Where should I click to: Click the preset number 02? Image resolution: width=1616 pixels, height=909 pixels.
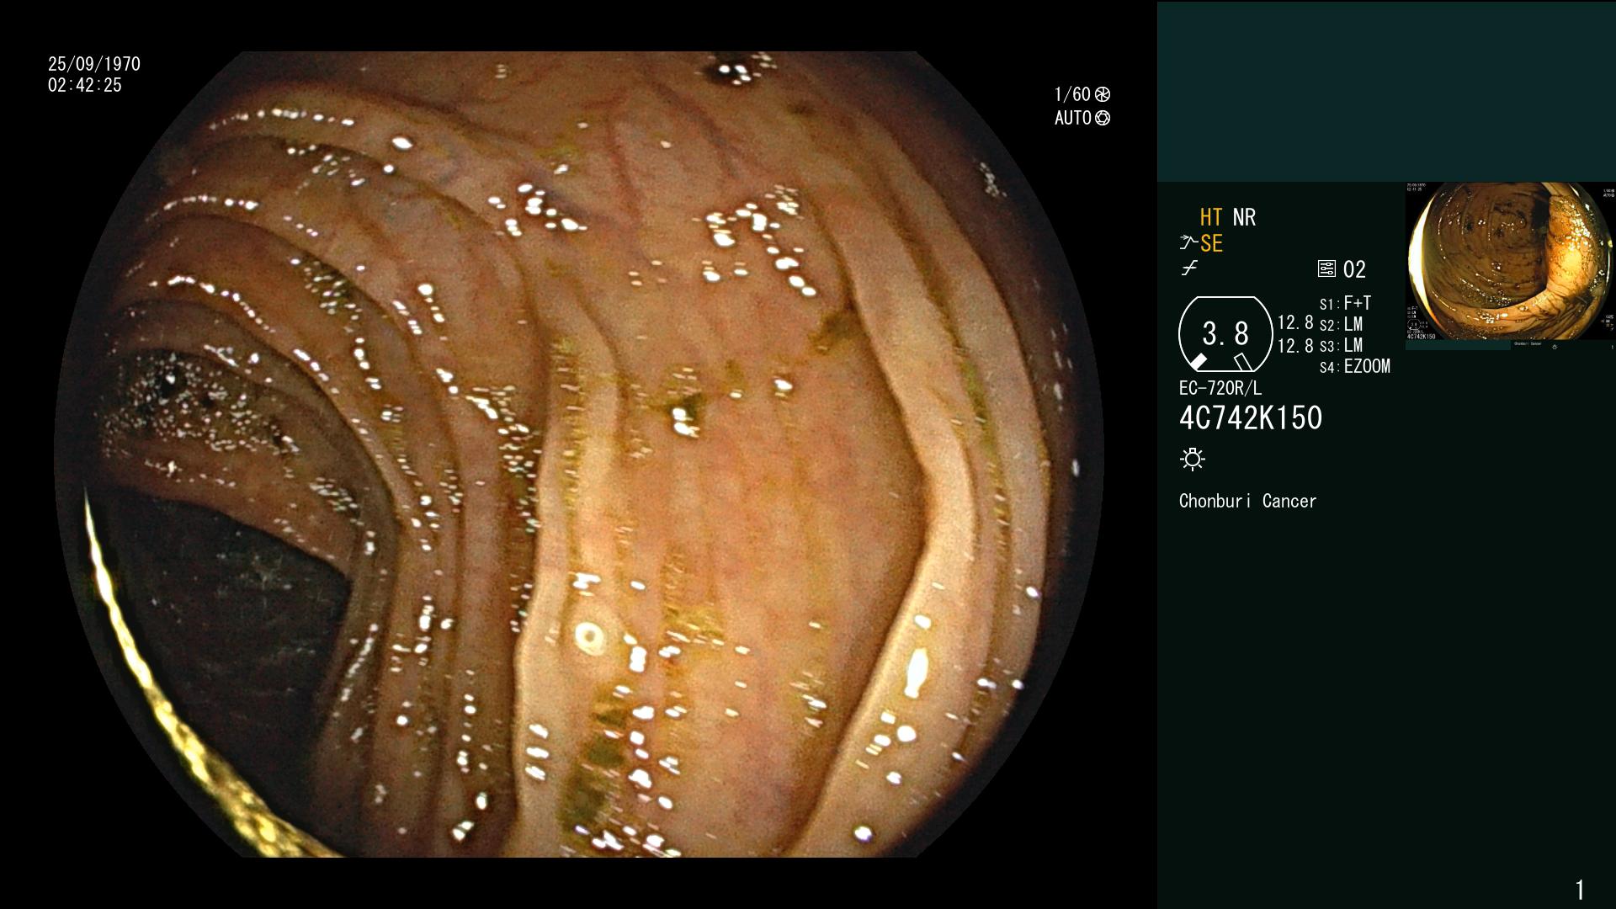pos(1354,269)
